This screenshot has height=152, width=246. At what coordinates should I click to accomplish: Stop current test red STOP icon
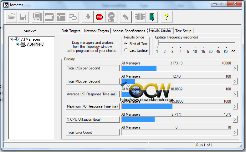coord(99,17)
